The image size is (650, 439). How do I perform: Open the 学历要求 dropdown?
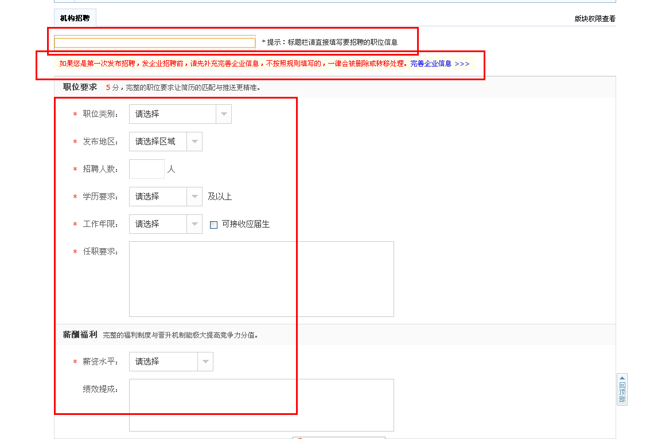point(166,197)
